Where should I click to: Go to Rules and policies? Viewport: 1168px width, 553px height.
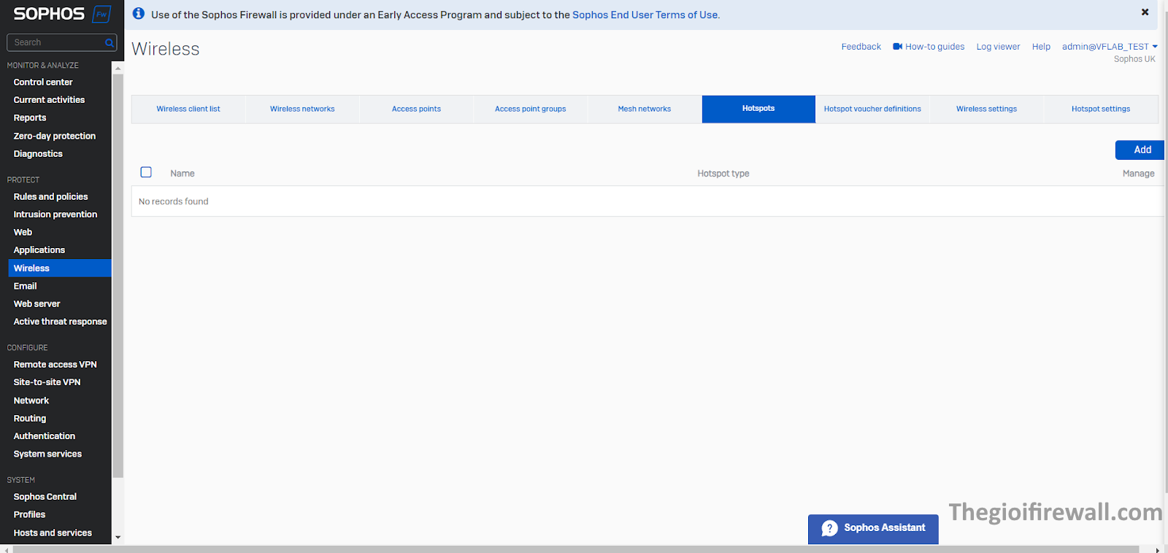click(50, 197)
